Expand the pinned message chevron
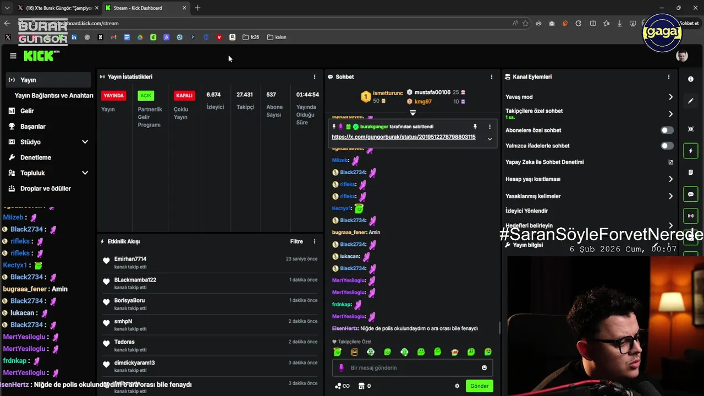This screenshot has height=396, width=704. tap(490, 139)
